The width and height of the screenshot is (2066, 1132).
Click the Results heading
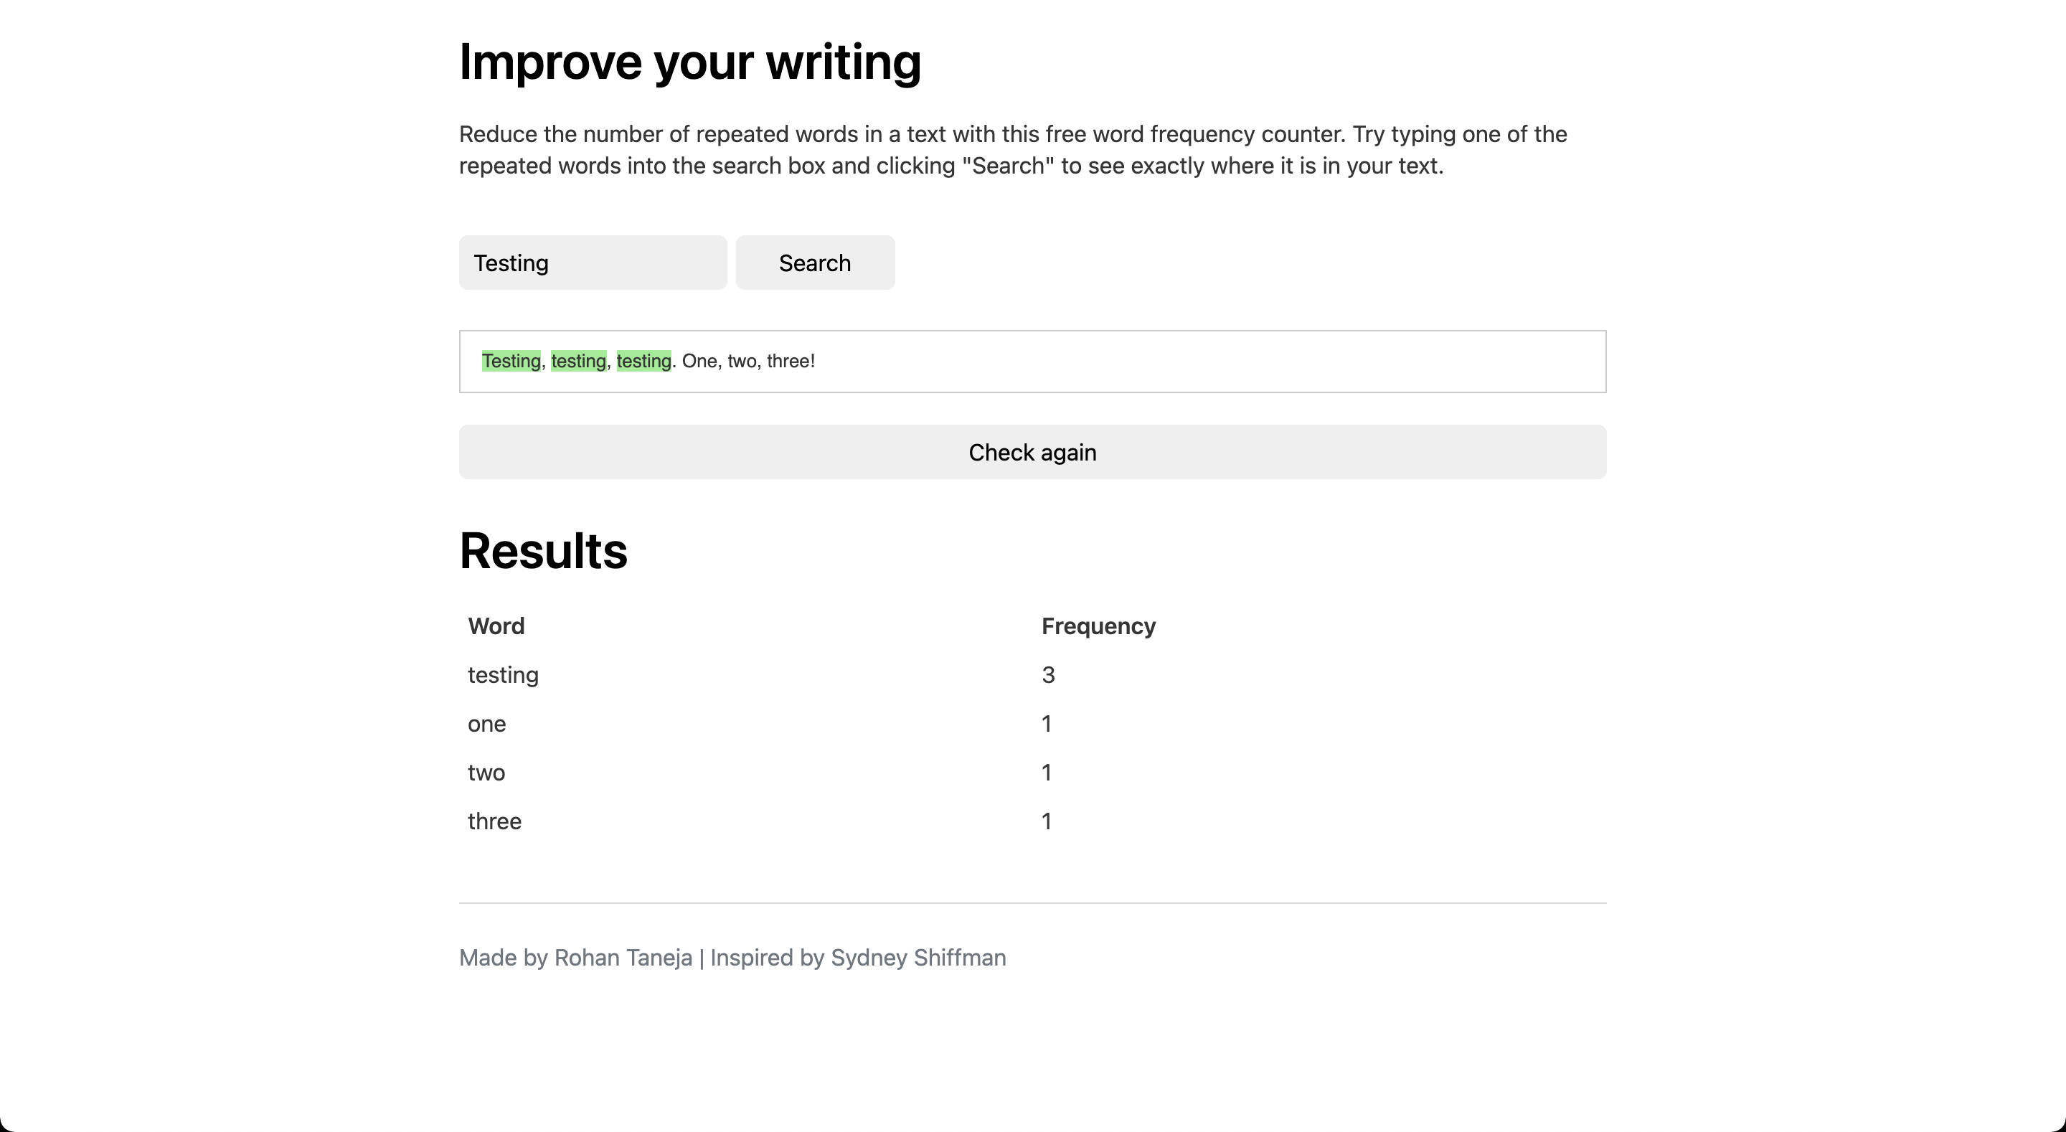543,551
